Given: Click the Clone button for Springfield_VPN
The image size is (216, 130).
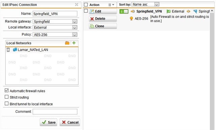Looking at the screenshot, I should (103, 26).
